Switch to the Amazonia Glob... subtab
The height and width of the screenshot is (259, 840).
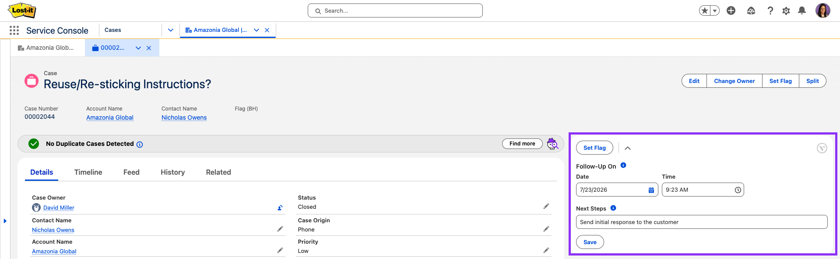point(46,48)
